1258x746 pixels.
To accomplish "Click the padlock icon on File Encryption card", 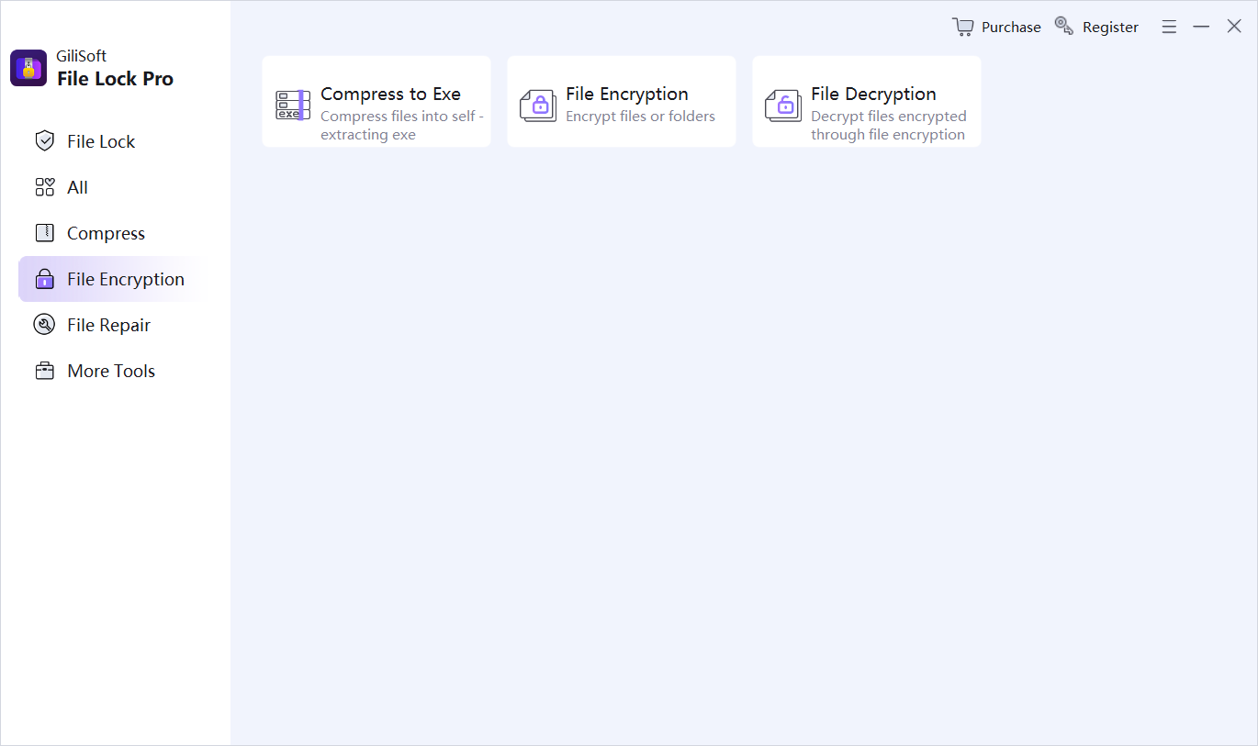I will pyautogui.click(x=538, y=106).
